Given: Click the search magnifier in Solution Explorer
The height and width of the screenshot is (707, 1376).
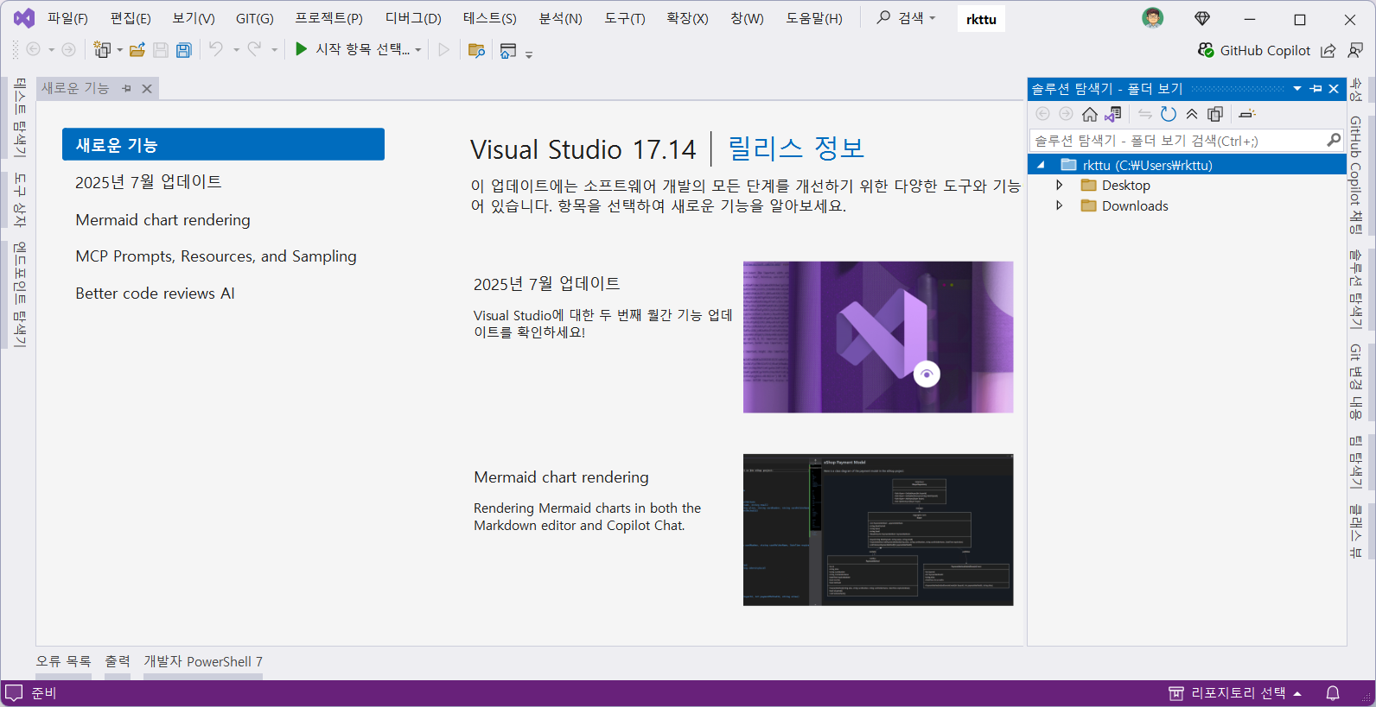Looking at the screenshot, I should (x=1334, y=140).
